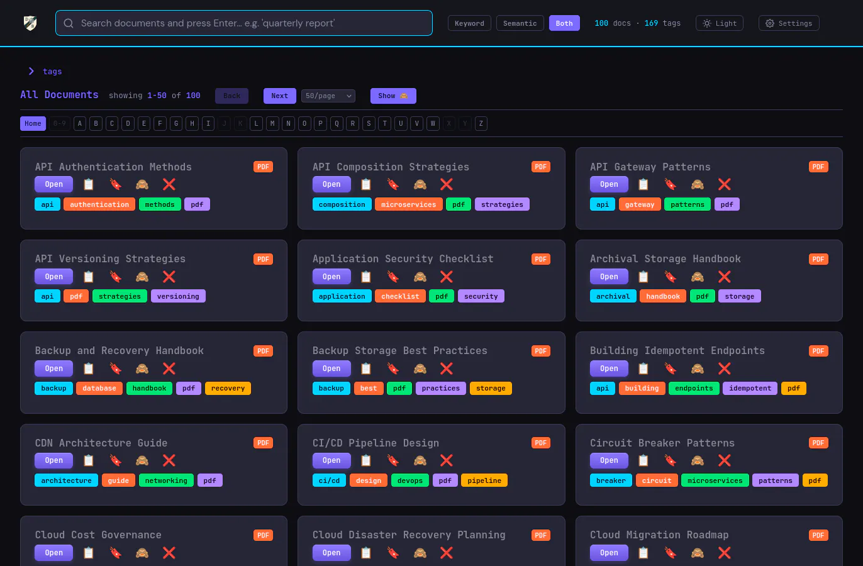Image resolution: width=863 pixels, height=566 pixels.
Task: Bookmark Cloud Disaster Recovery Planning
Action: click(393, 553)
